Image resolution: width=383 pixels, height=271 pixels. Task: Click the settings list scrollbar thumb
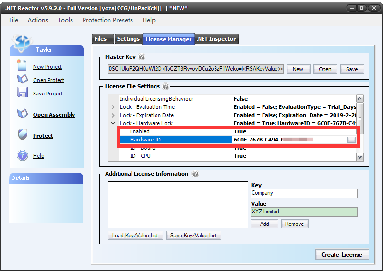[x=359, y=118]
